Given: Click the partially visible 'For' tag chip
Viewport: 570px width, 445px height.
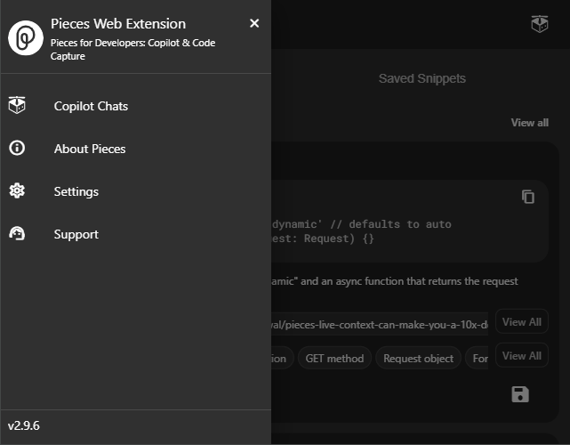Looking at the screenshot, I should coord(479,359).
